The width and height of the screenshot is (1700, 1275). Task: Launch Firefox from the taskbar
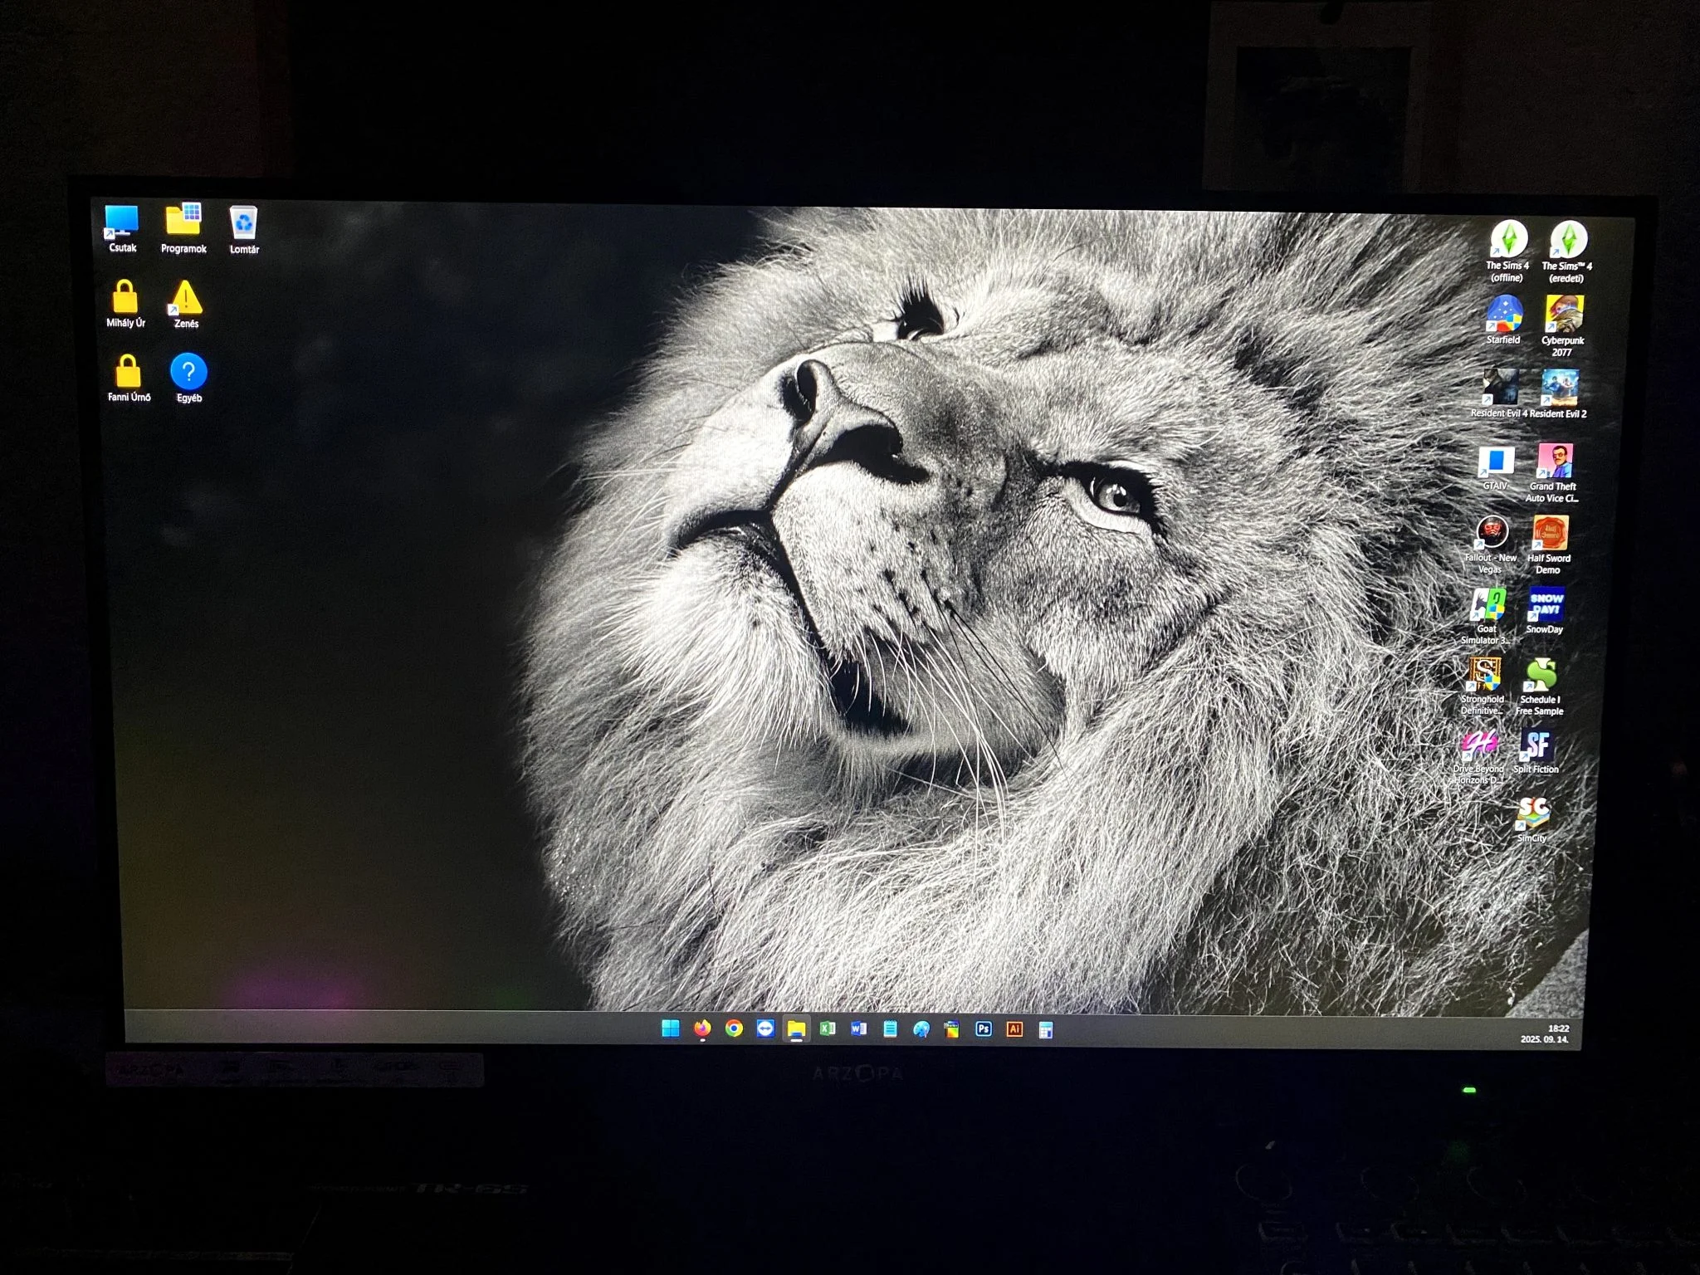pyautogui.click(x=702, y=1028)
